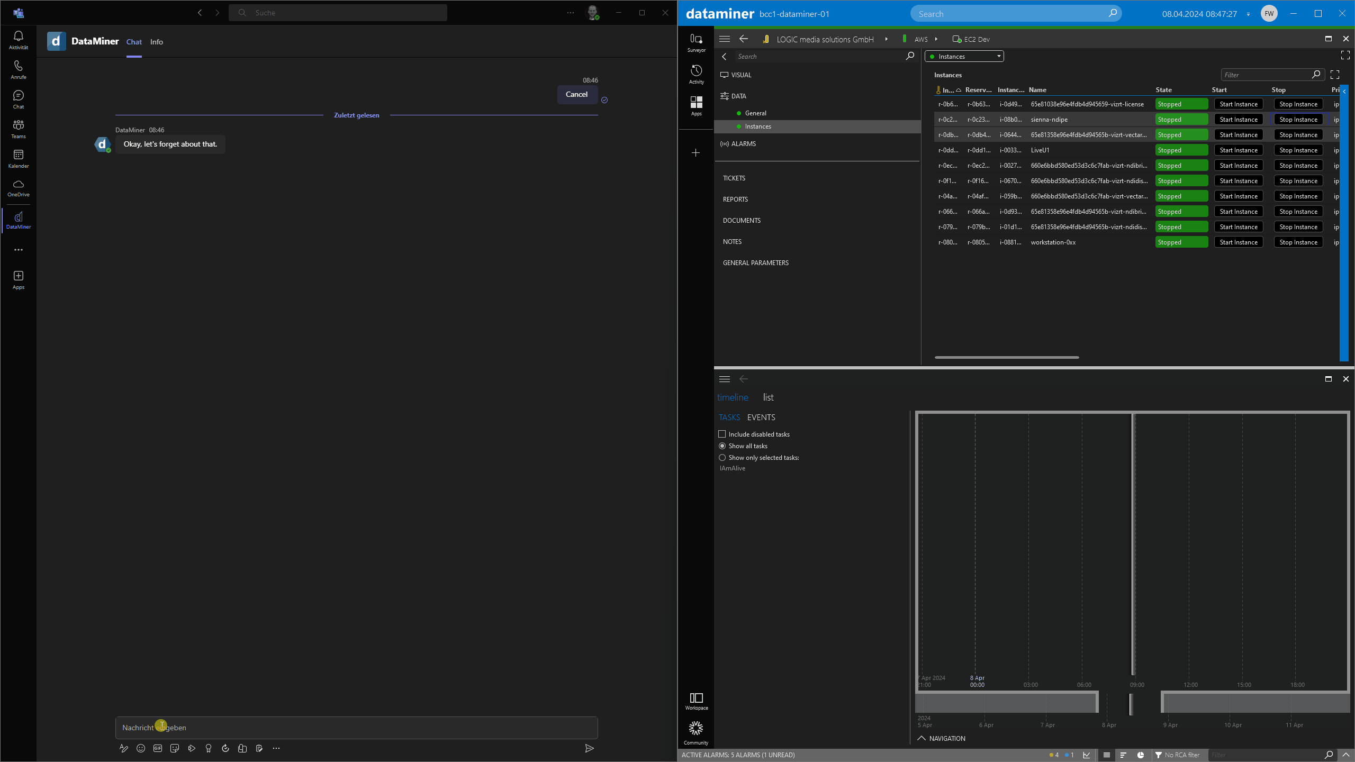This screenshot has width=1355, height=762.
Task: Open sticker picker in Teams compose bar
Action: [x=175, y=748]
